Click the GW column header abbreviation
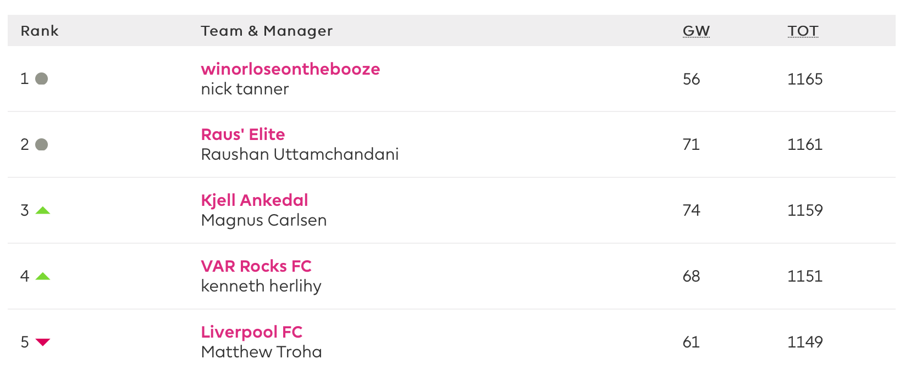 696,31
